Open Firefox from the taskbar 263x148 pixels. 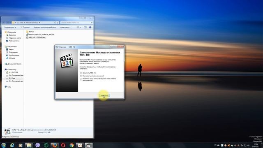pyautogui.click(x=55, y=145)
